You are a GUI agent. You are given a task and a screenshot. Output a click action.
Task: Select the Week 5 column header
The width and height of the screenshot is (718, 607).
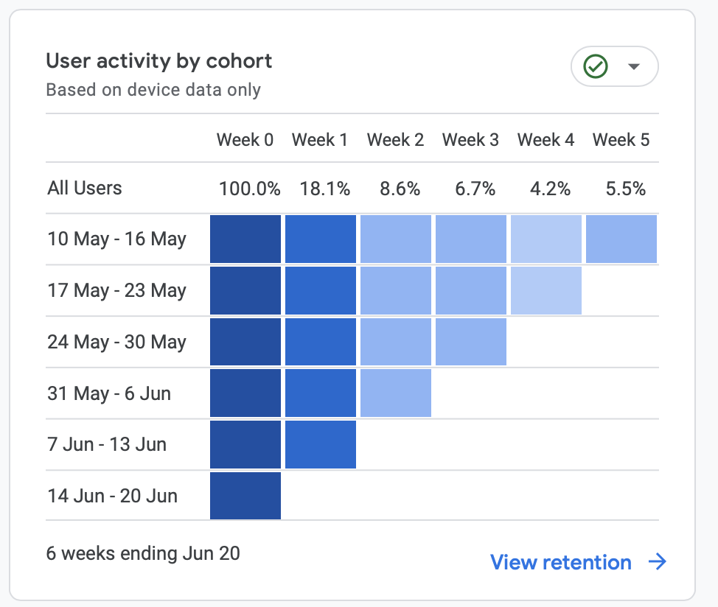tap(621, 139)
